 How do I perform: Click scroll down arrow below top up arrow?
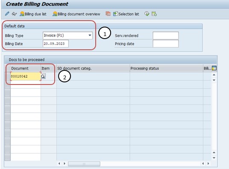tap(214, 80)
